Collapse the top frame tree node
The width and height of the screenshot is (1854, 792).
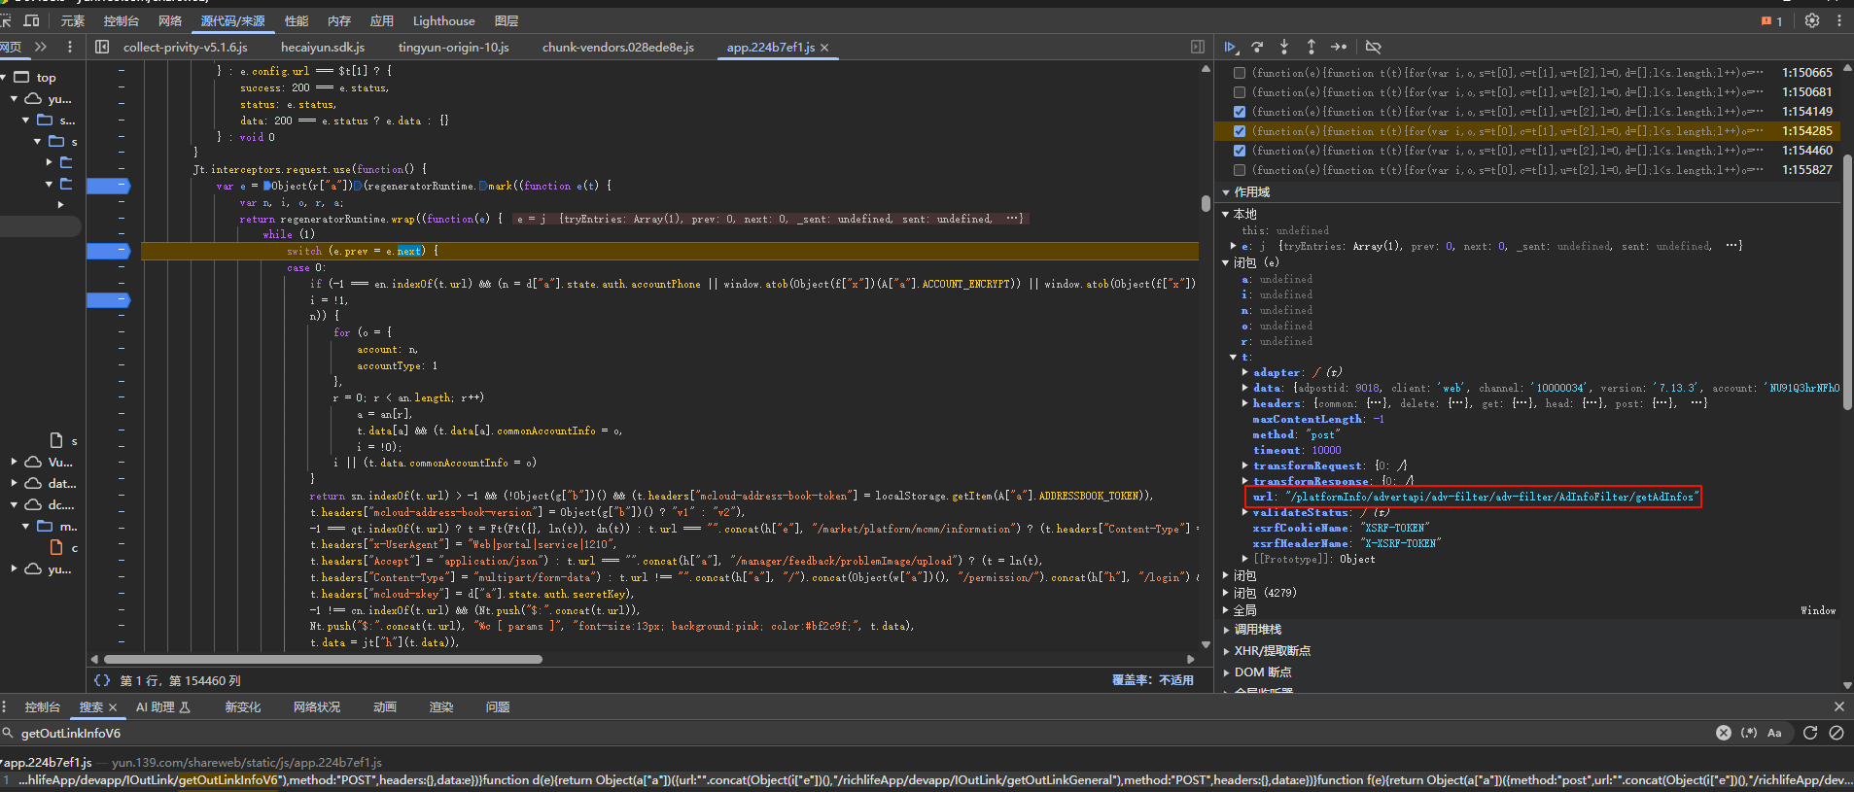click(4, 78)
